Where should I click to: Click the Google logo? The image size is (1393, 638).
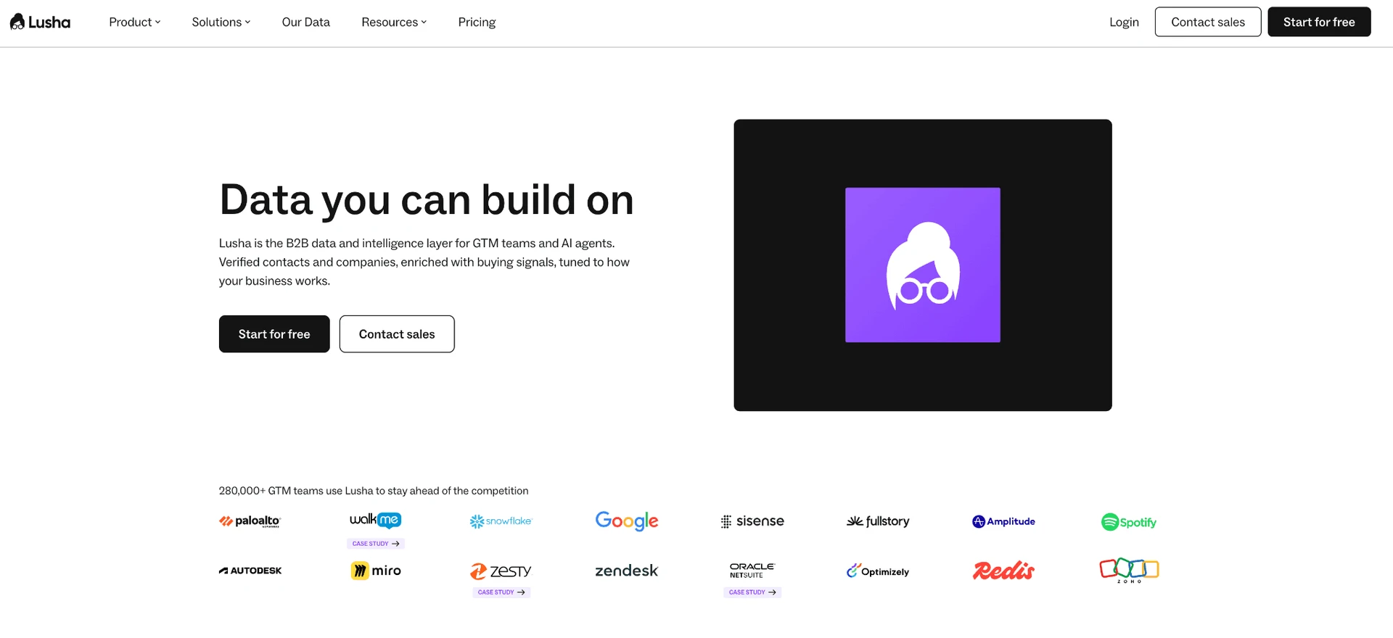coord(627,521)
